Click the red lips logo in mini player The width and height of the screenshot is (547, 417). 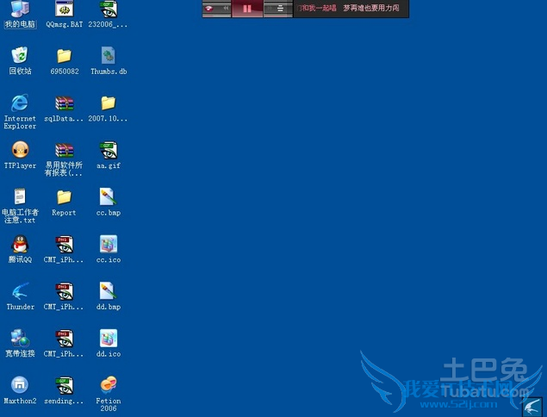click(x=209, y=9)
